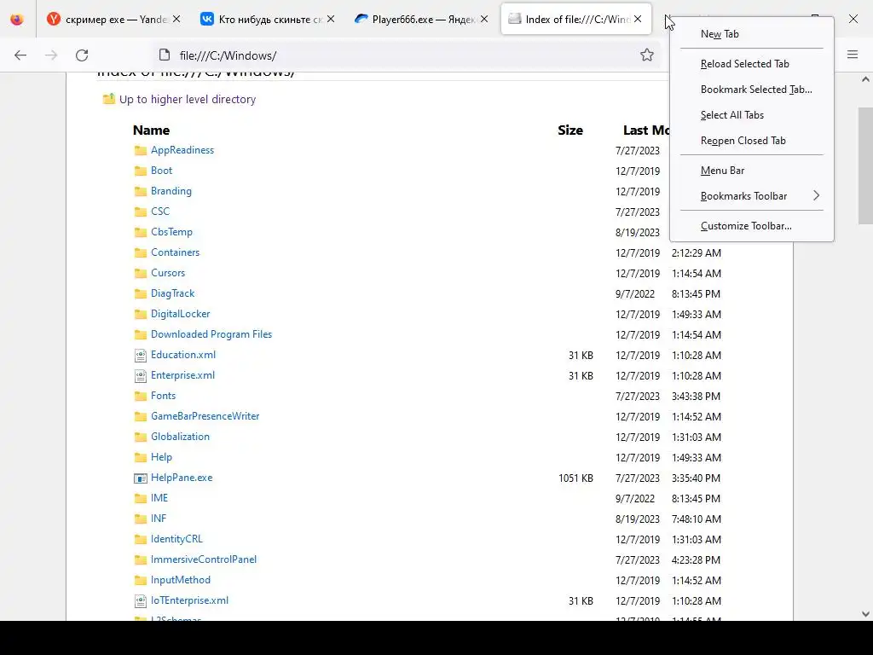Go back with the back arrow
Image resolution: width=873 pixels, height=655 pixels.
pyautogui.click(x=20, y=55)
